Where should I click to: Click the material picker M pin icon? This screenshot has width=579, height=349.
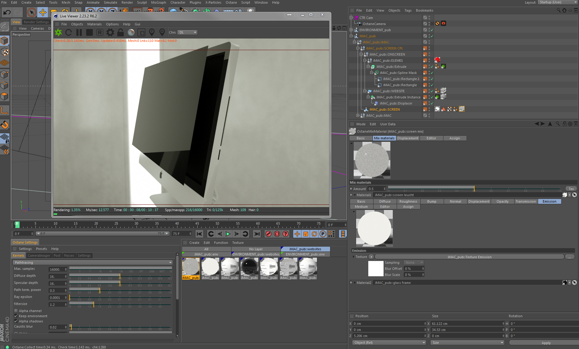pos(162,32)
